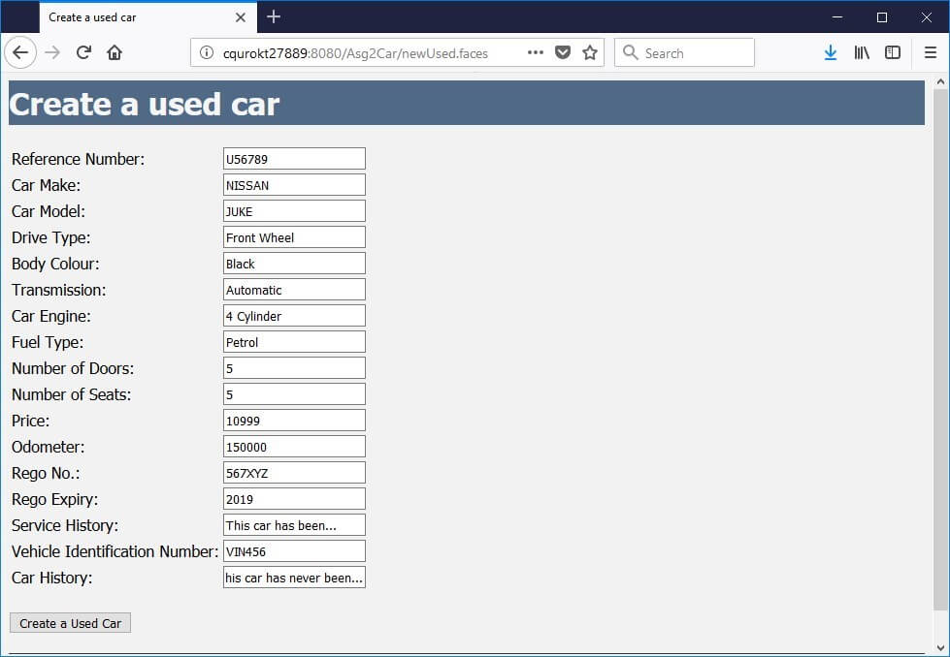Toggle the sidebars icon
This screenshot has width=950, height=657.
893,52
